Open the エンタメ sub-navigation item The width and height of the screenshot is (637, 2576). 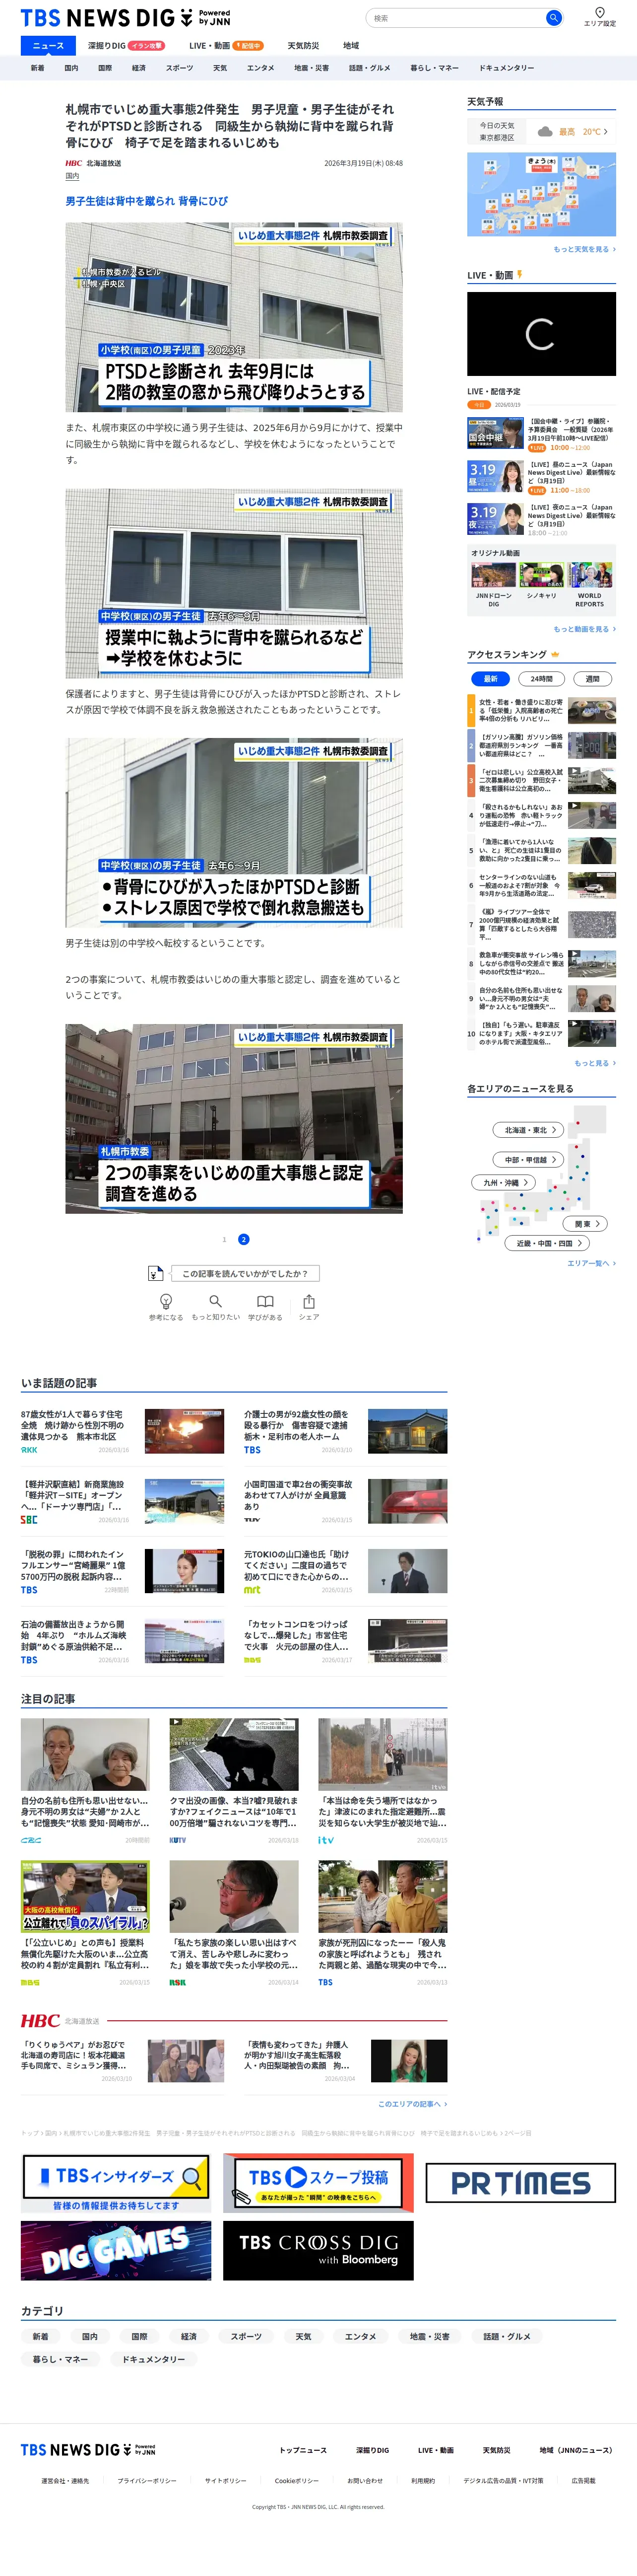[260, 68]
